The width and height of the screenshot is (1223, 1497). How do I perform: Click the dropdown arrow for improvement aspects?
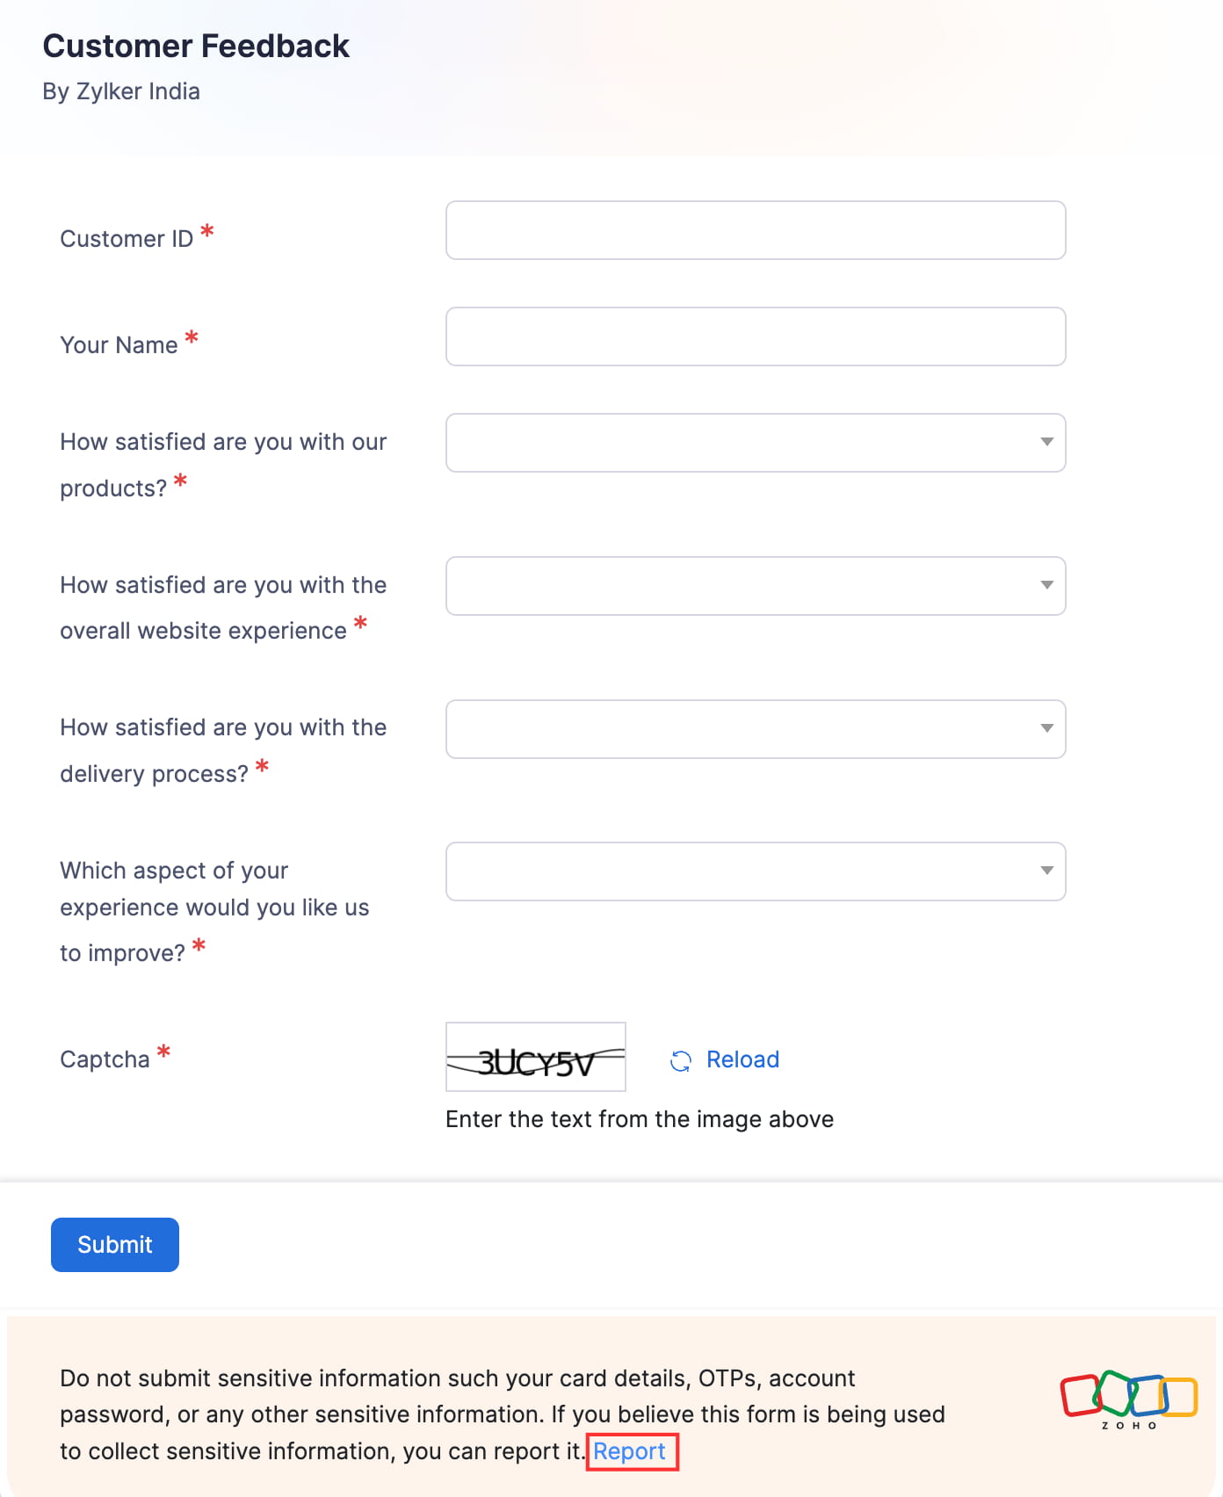(x=1046, y=871)
